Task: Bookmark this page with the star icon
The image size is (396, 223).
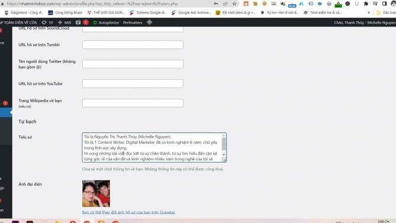Action: click(x=235, y=4)
